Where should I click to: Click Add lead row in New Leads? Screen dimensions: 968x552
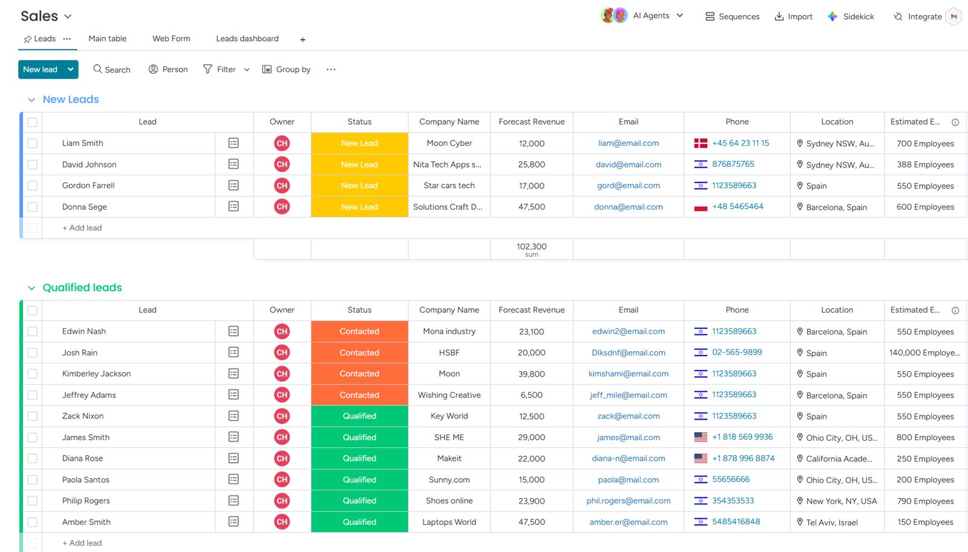82,228
